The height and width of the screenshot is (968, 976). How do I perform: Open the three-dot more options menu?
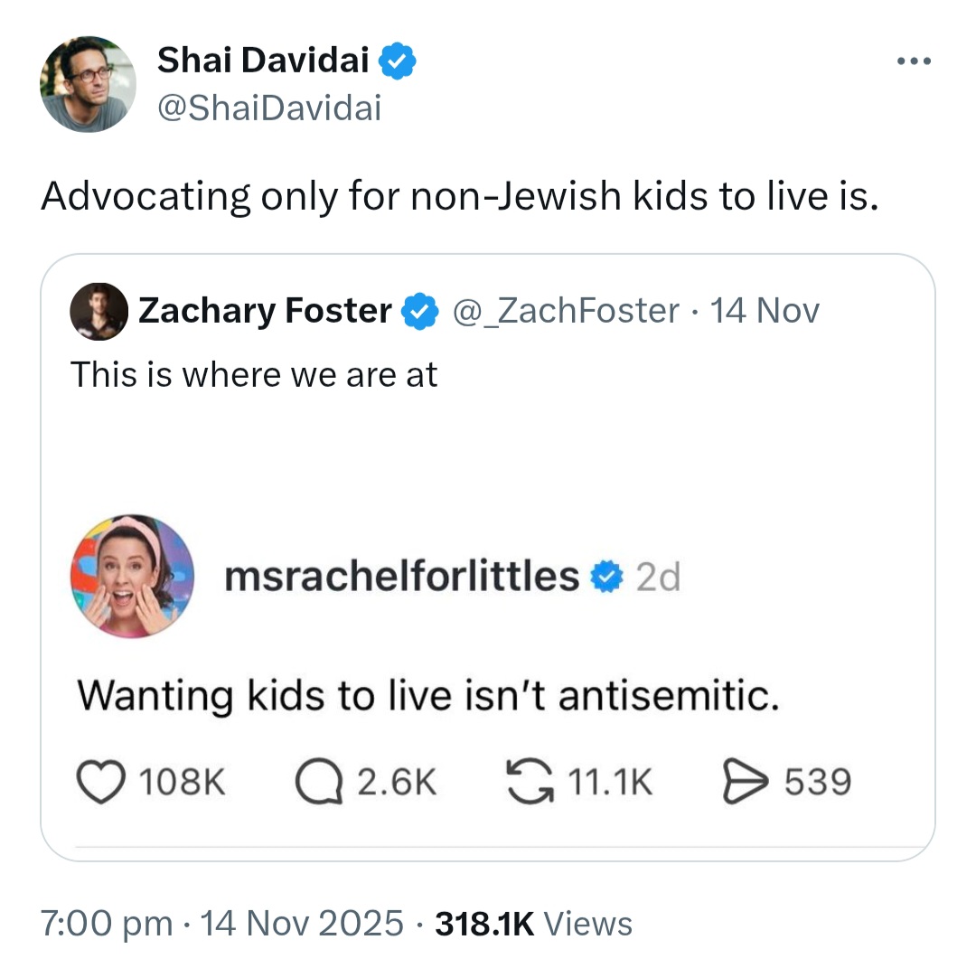click(x=914, y=61)
